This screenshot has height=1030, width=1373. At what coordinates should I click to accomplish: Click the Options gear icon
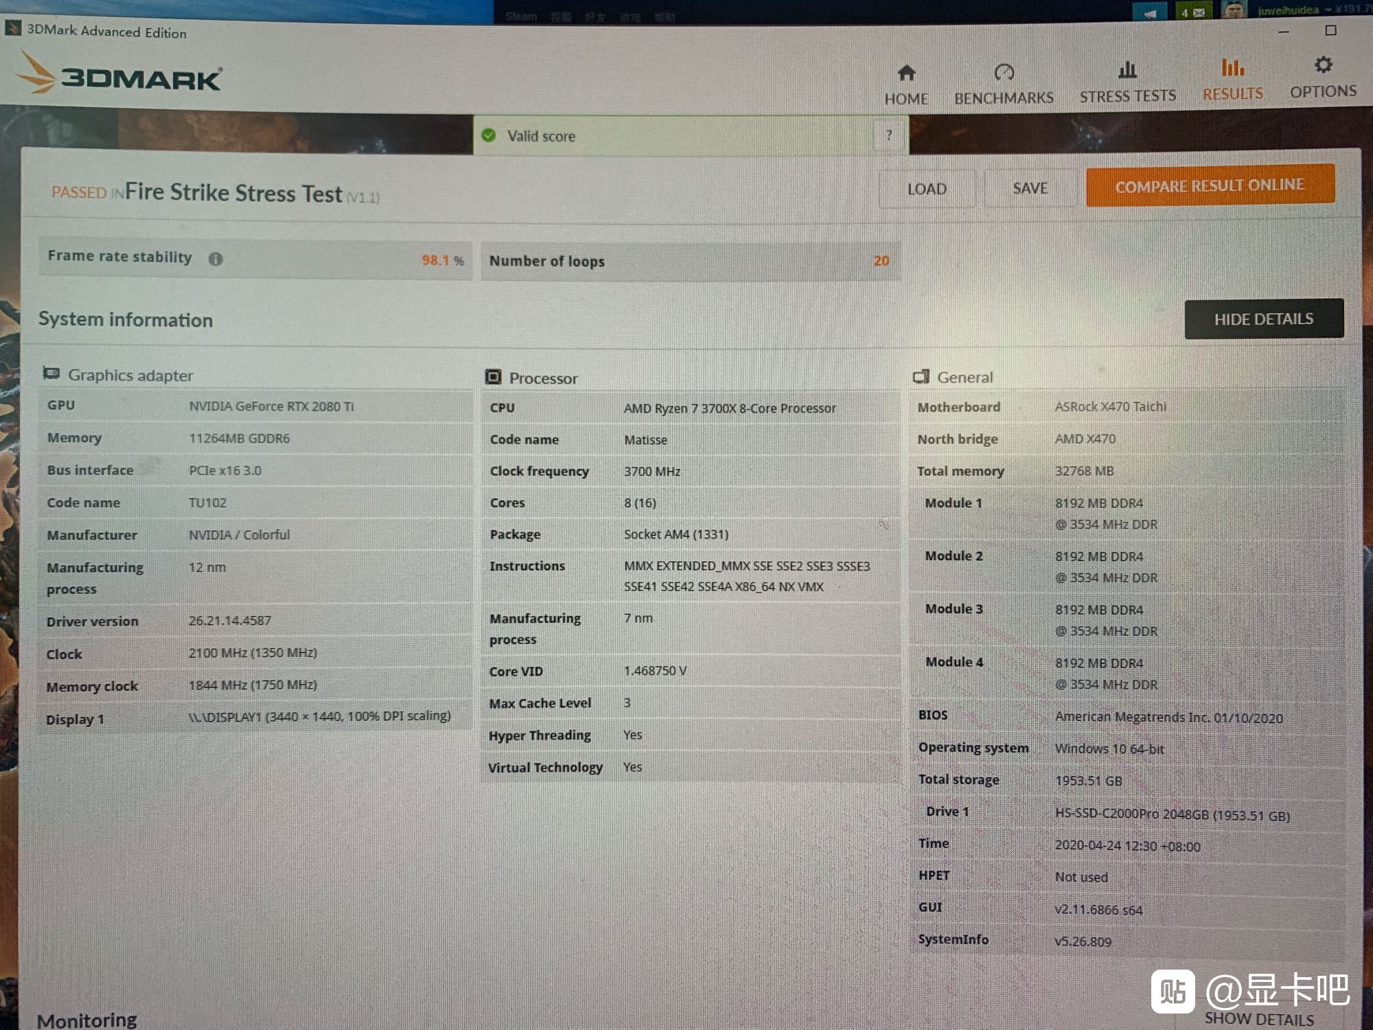tap(1323, 65)
